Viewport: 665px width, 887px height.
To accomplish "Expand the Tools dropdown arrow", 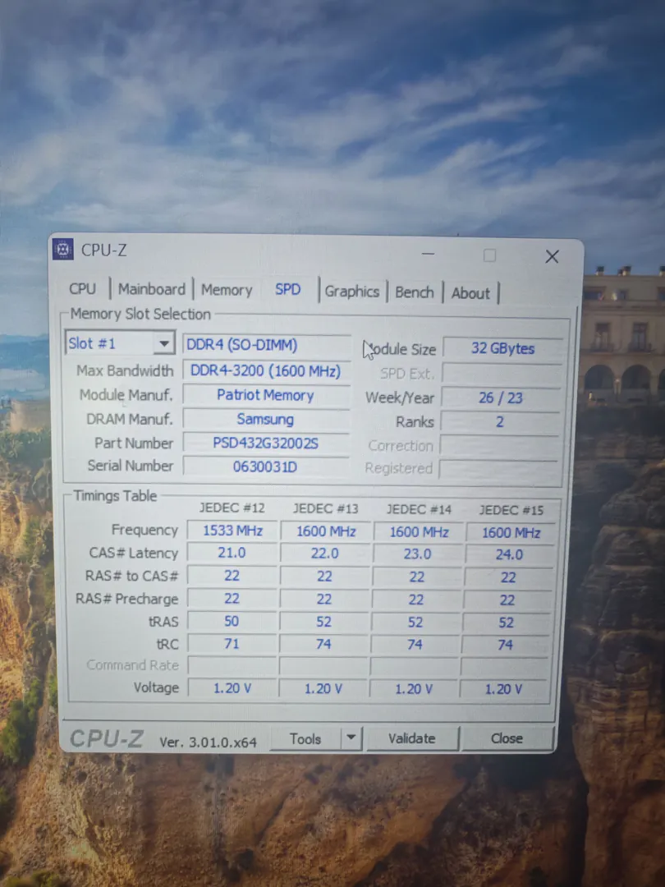I will click(351, 738).
